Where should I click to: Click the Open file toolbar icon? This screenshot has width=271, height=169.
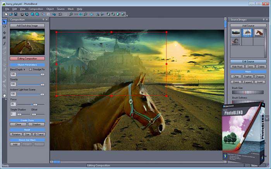click(11, 14)
